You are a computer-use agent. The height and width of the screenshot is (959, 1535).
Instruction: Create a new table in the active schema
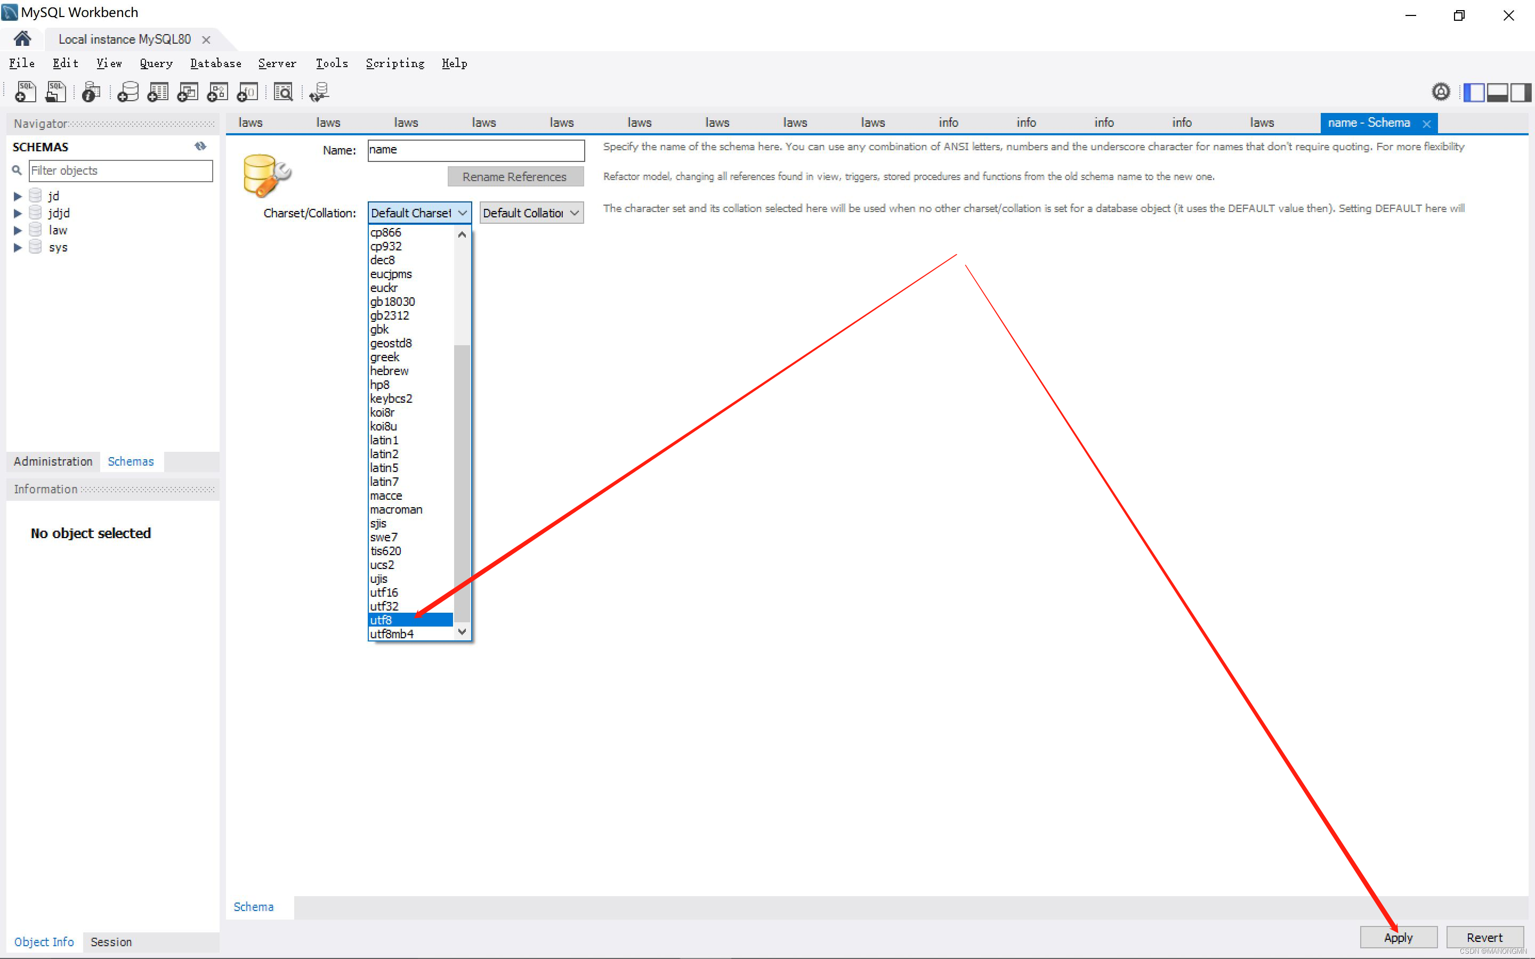tap(157, 92)
